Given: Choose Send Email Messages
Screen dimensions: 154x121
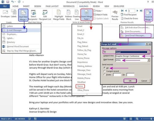Looking at the screenshot, I should point(136,36).
